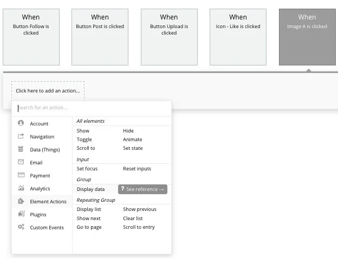
Task: Click the Payment card icon
Action: (x=21, y=175)
